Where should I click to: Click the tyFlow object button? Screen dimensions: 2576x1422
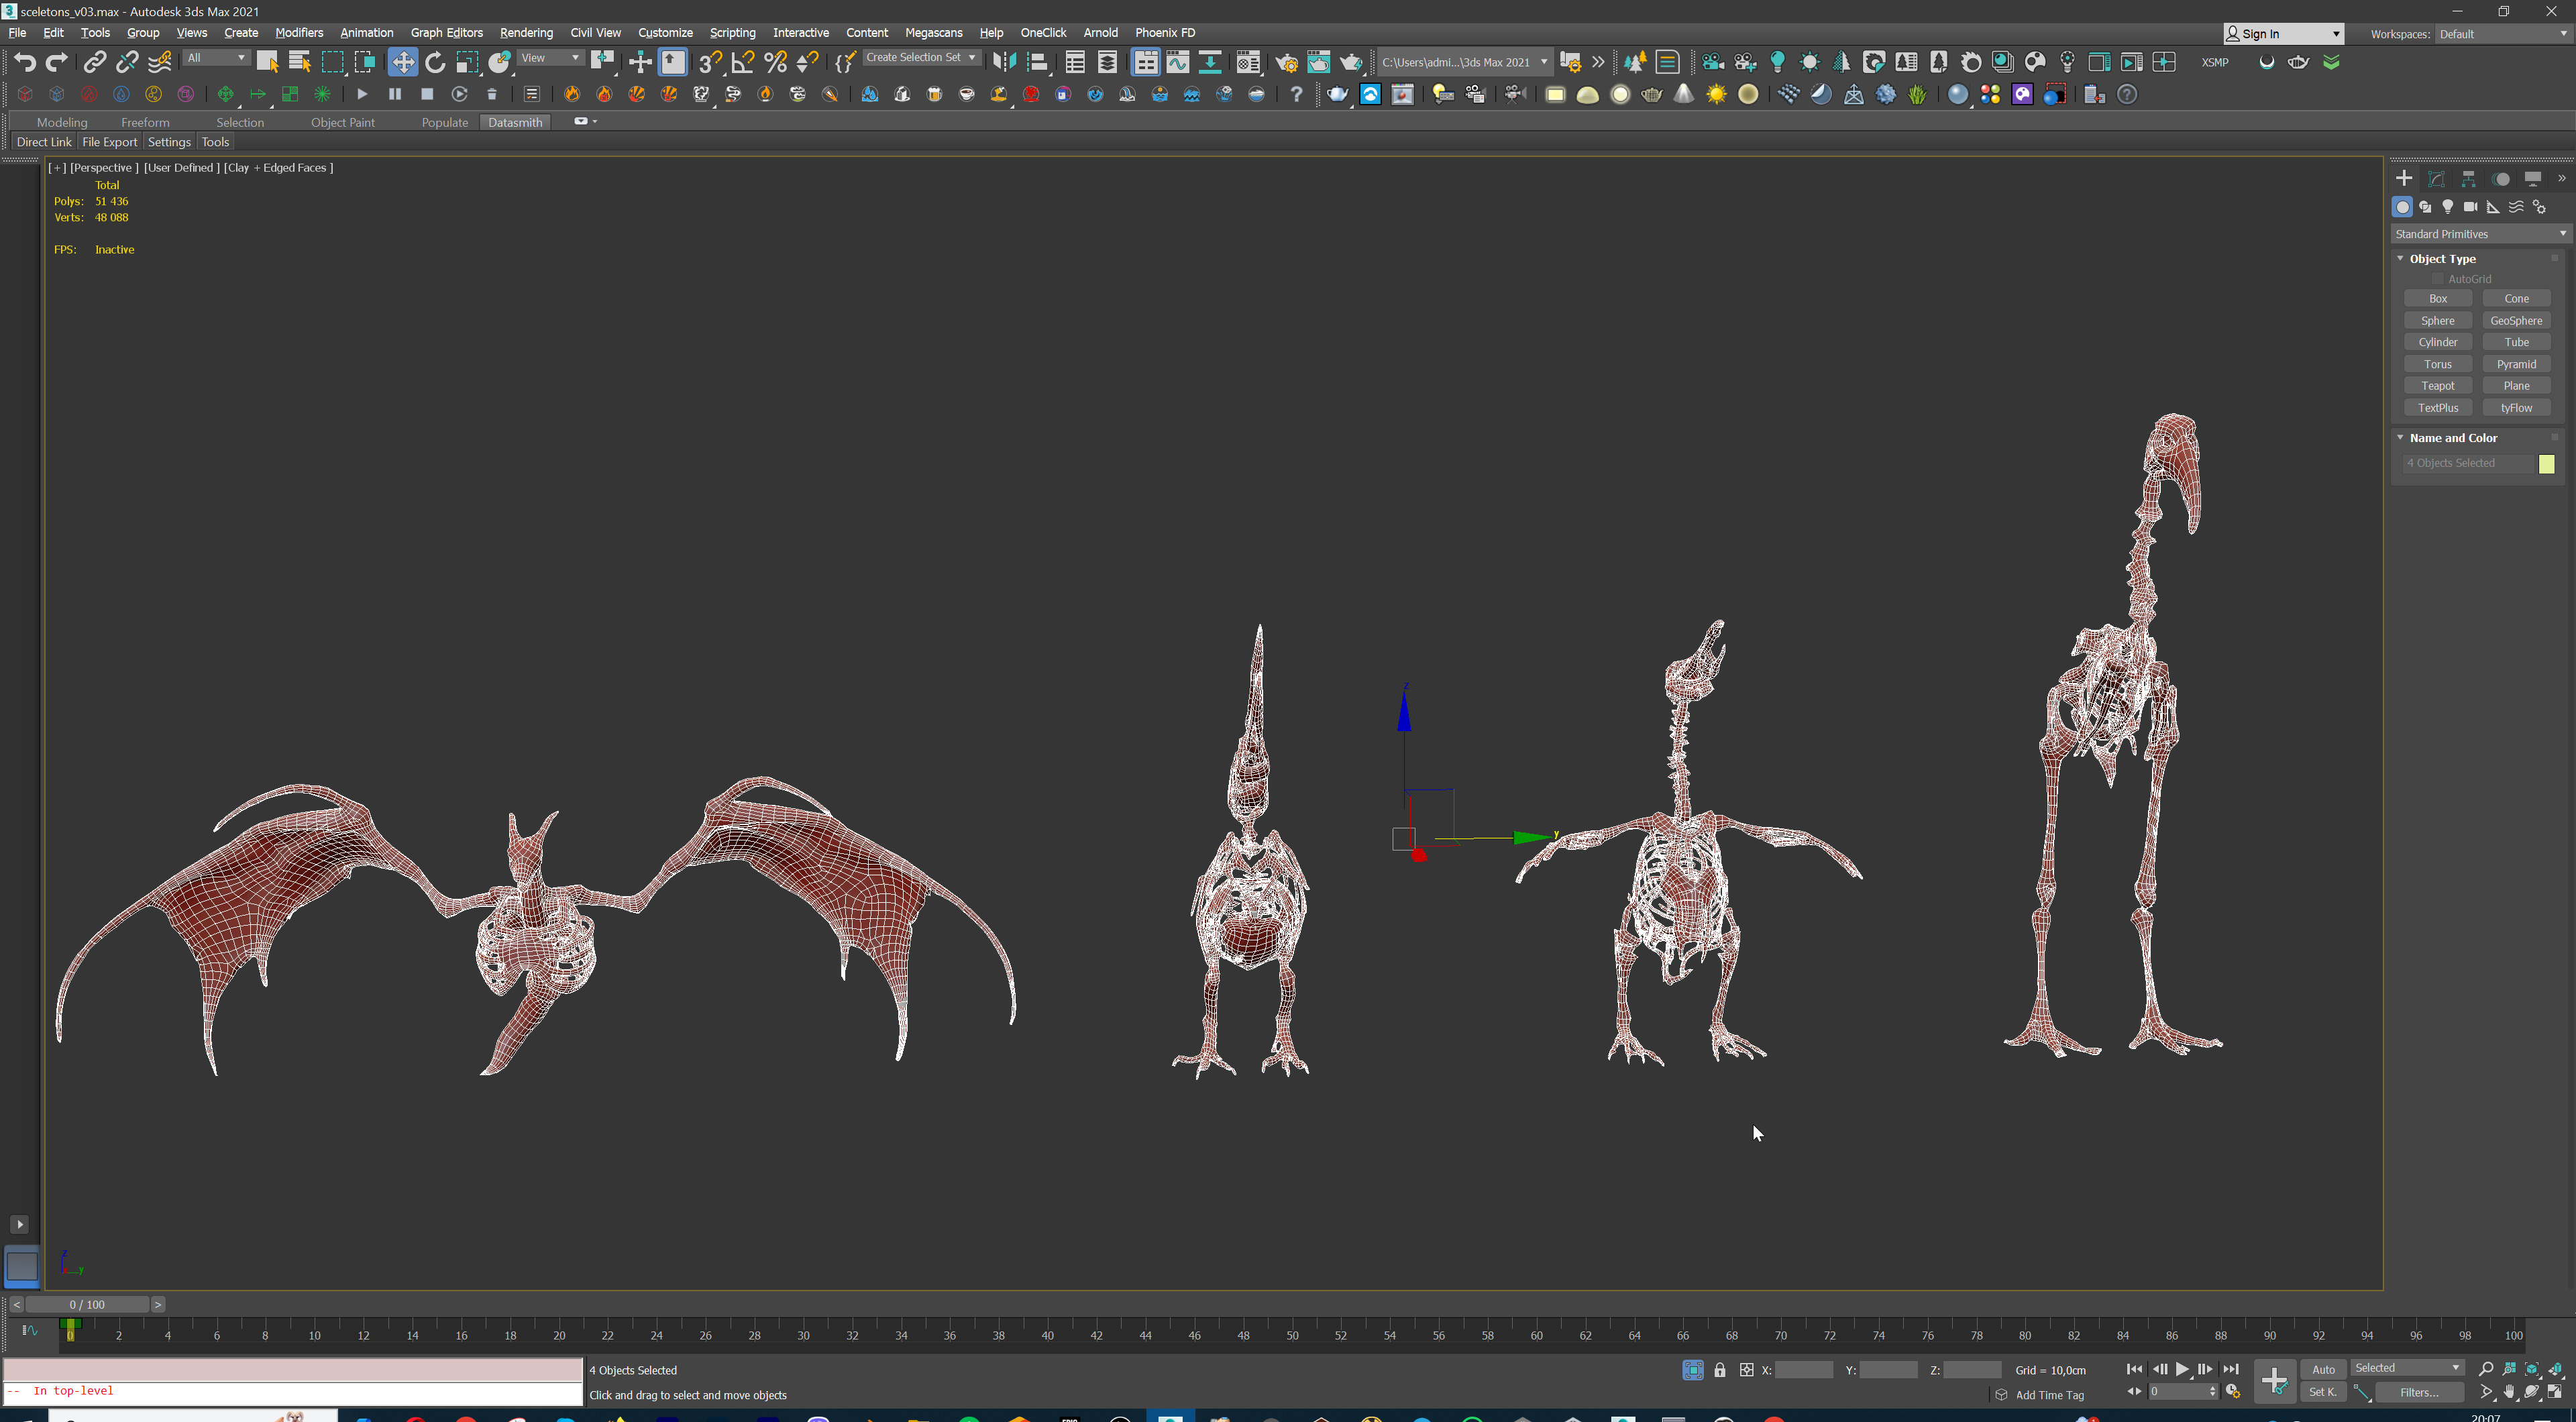[x=2516, y=408]
